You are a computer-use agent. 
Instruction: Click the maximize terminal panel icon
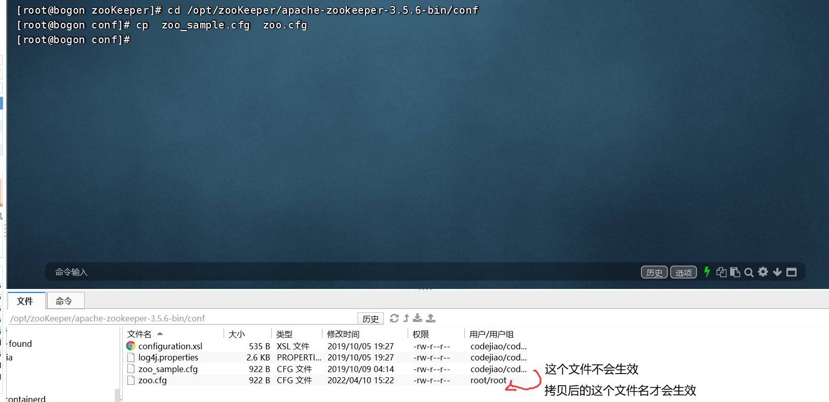791,272
